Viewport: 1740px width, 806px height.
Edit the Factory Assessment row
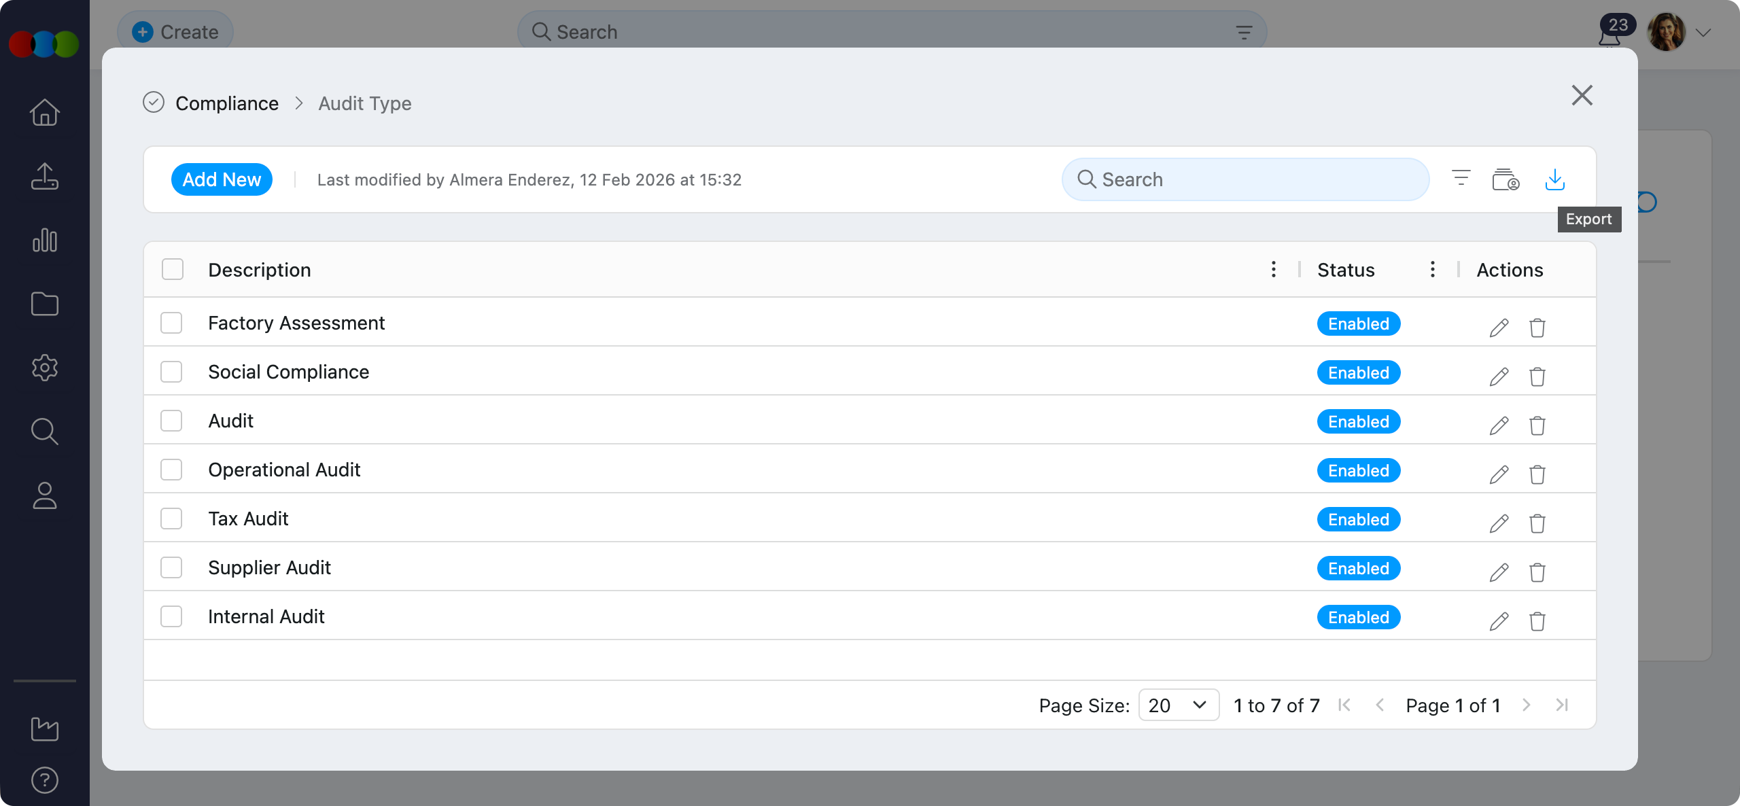click(x=1499, y=328)
